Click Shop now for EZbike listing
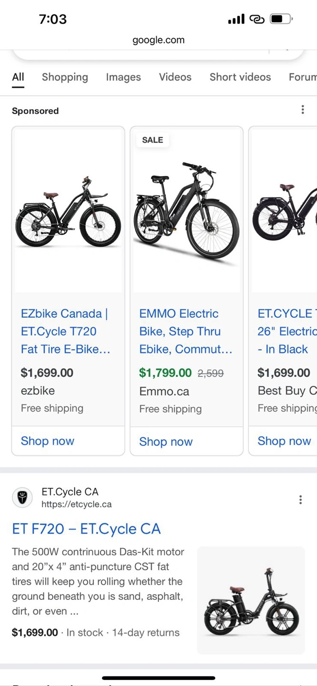This screenshot has width=317, height=686. (48, 441)
